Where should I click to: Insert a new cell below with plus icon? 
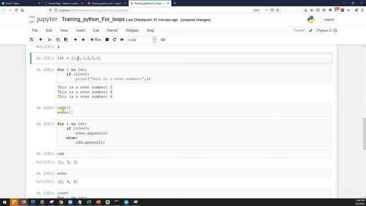[x=41, y=39]
